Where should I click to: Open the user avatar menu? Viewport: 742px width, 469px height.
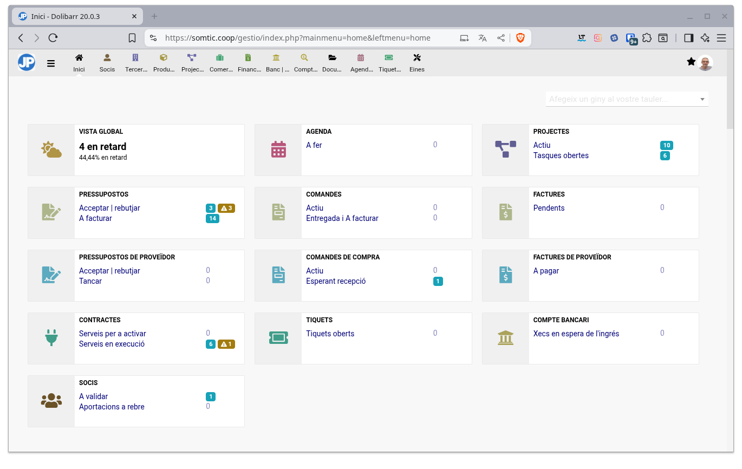pos(705,63)
